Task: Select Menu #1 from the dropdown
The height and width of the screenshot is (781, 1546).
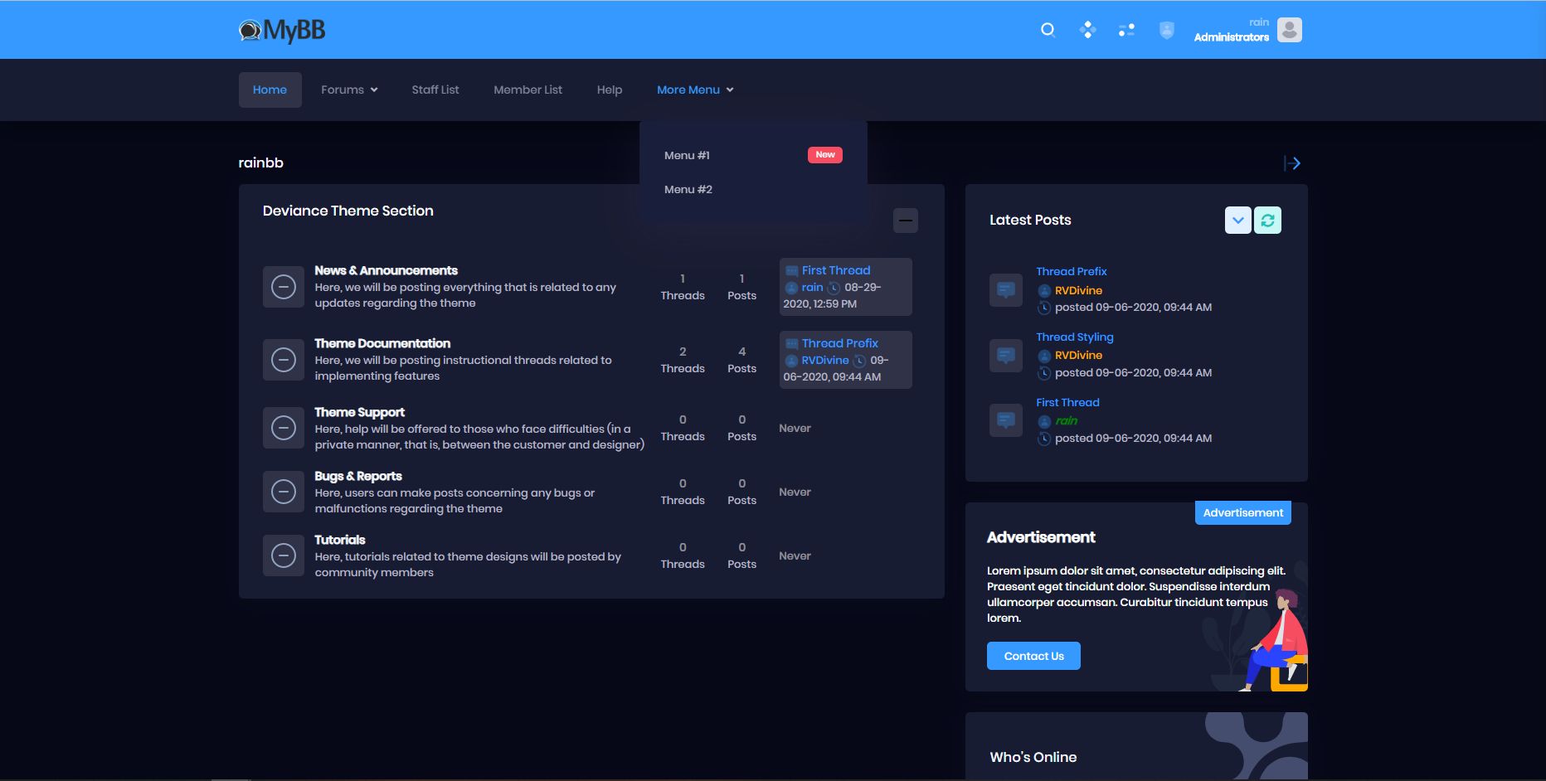Action: (687, 155)
